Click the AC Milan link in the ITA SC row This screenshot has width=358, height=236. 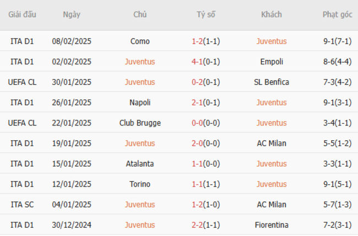tap(272, 204)
